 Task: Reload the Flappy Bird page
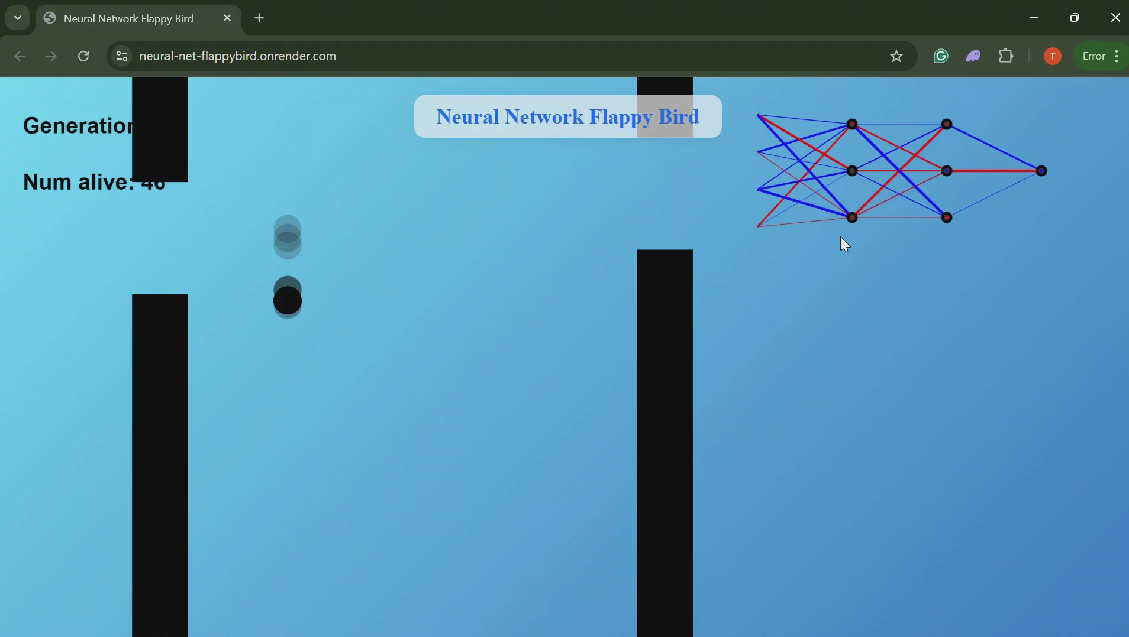(84, 56)
